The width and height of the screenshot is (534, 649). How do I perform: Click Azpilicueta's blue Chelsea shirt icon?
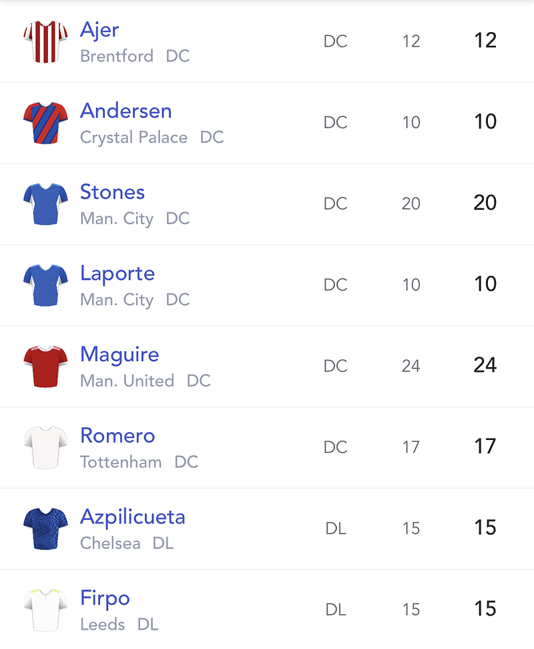(45, 528)
